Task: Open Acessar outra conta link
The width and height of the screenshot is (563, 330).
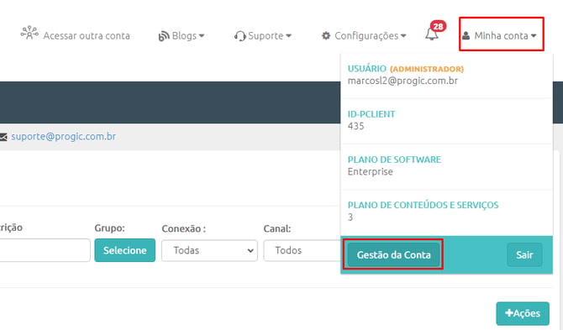Action: [87, 36]
